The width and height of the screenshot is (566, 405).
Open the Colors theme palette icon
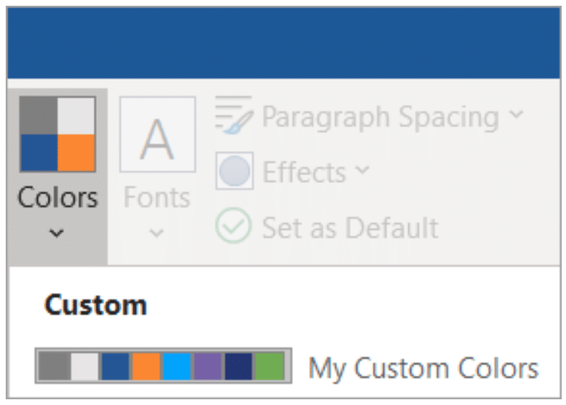(x=57, y=134)
